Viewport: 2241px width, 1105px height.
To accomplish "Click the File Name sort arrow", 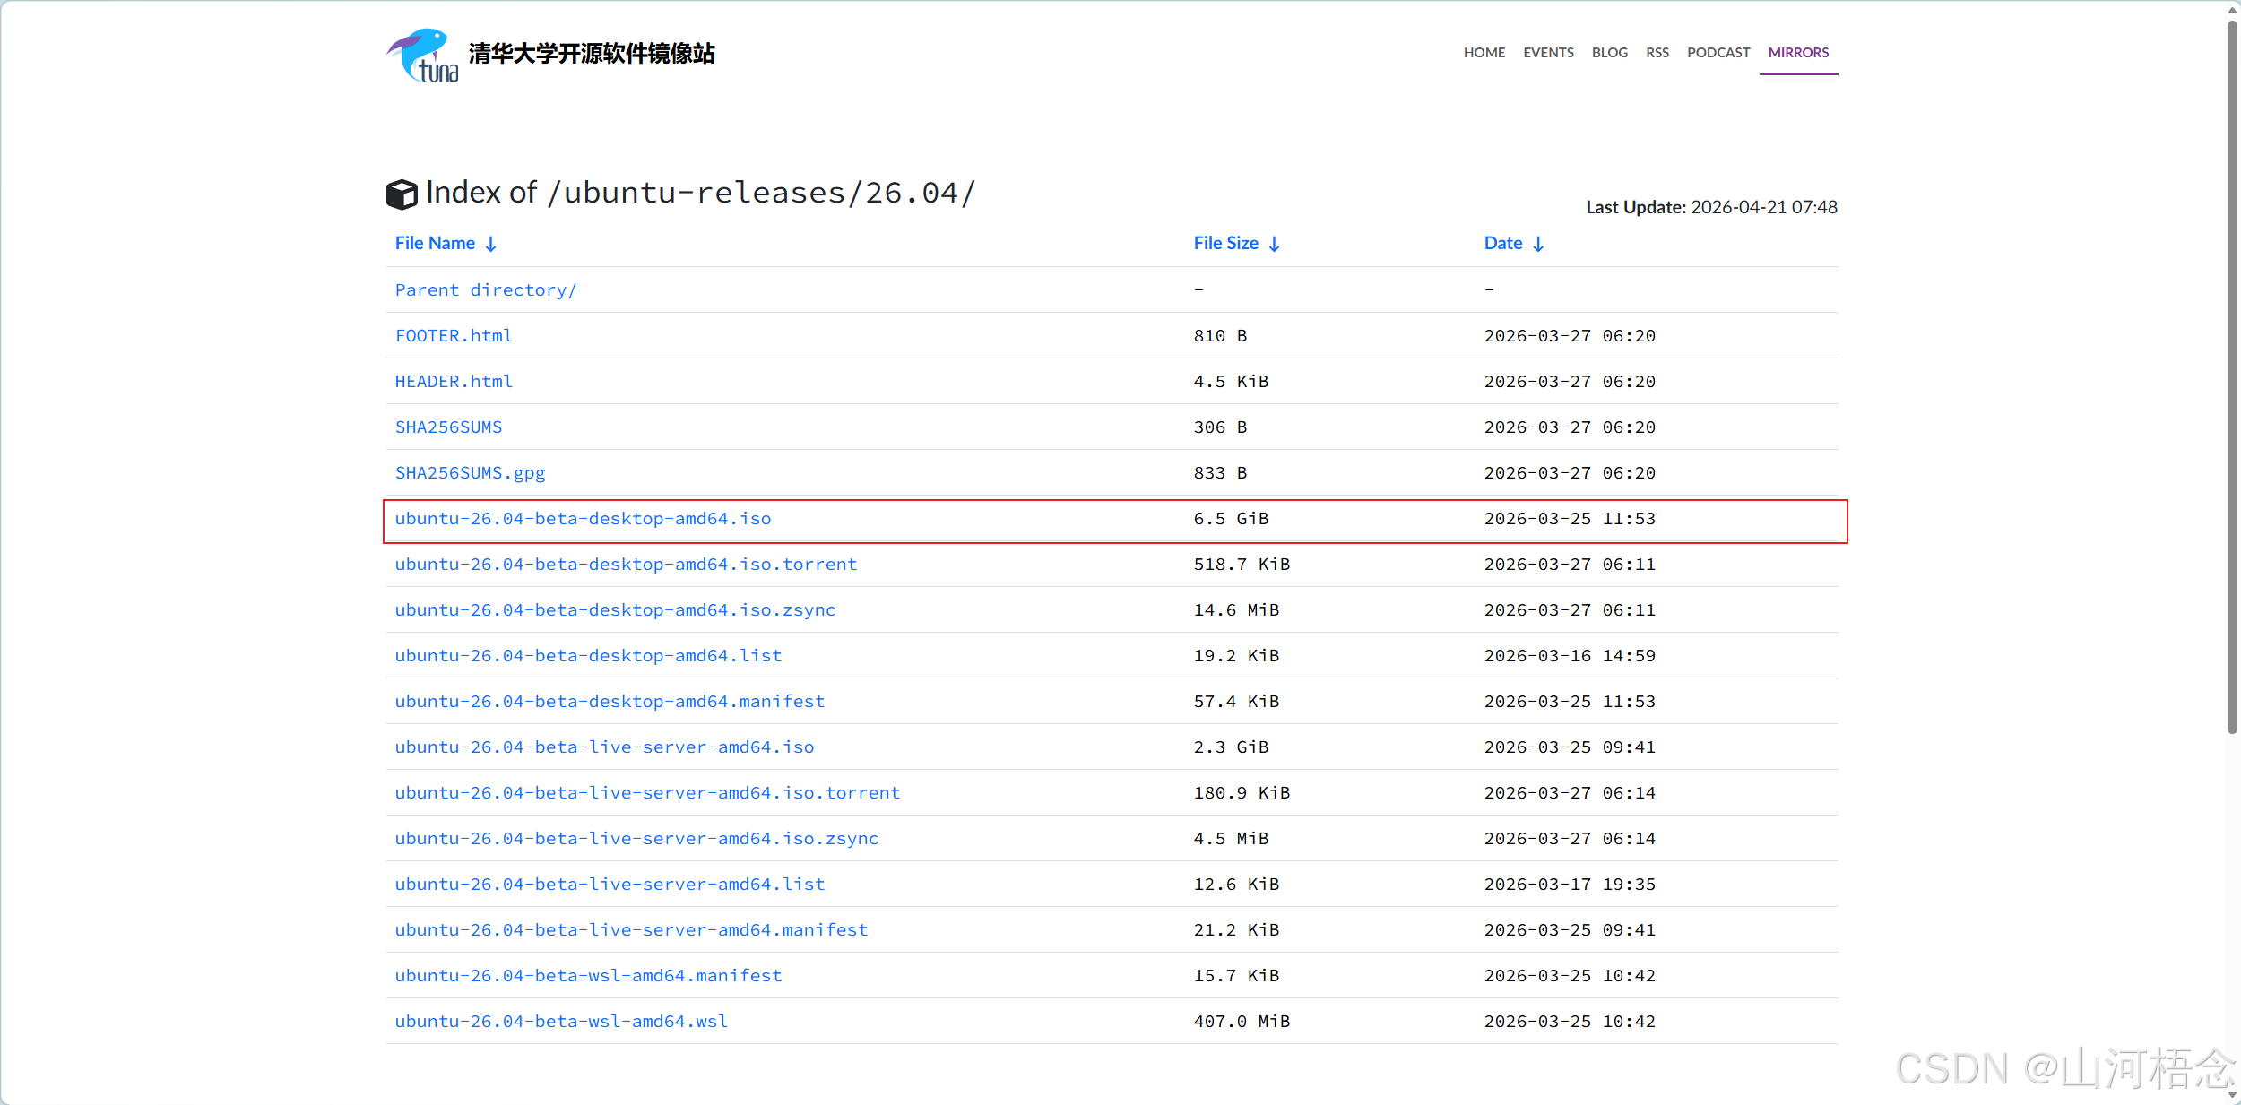I will pos(491,244).
